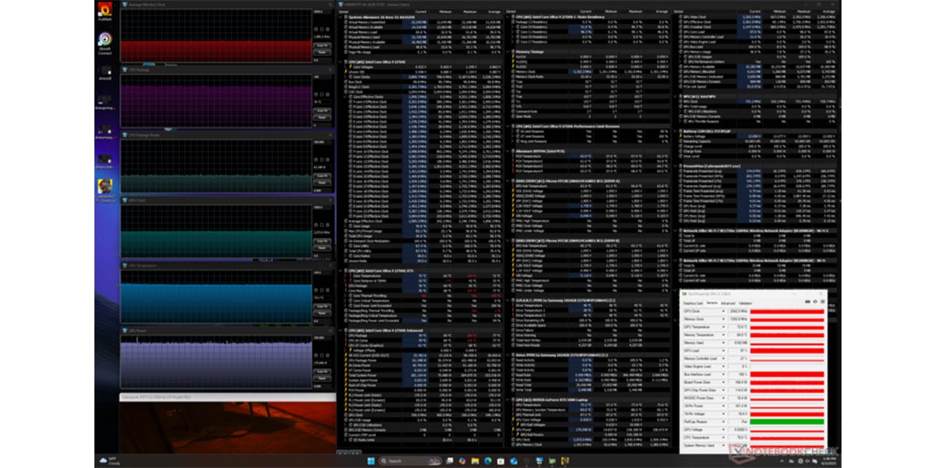
Task: Click Auto Fit on GPU Clock graph
Action: tap(321, 242)
